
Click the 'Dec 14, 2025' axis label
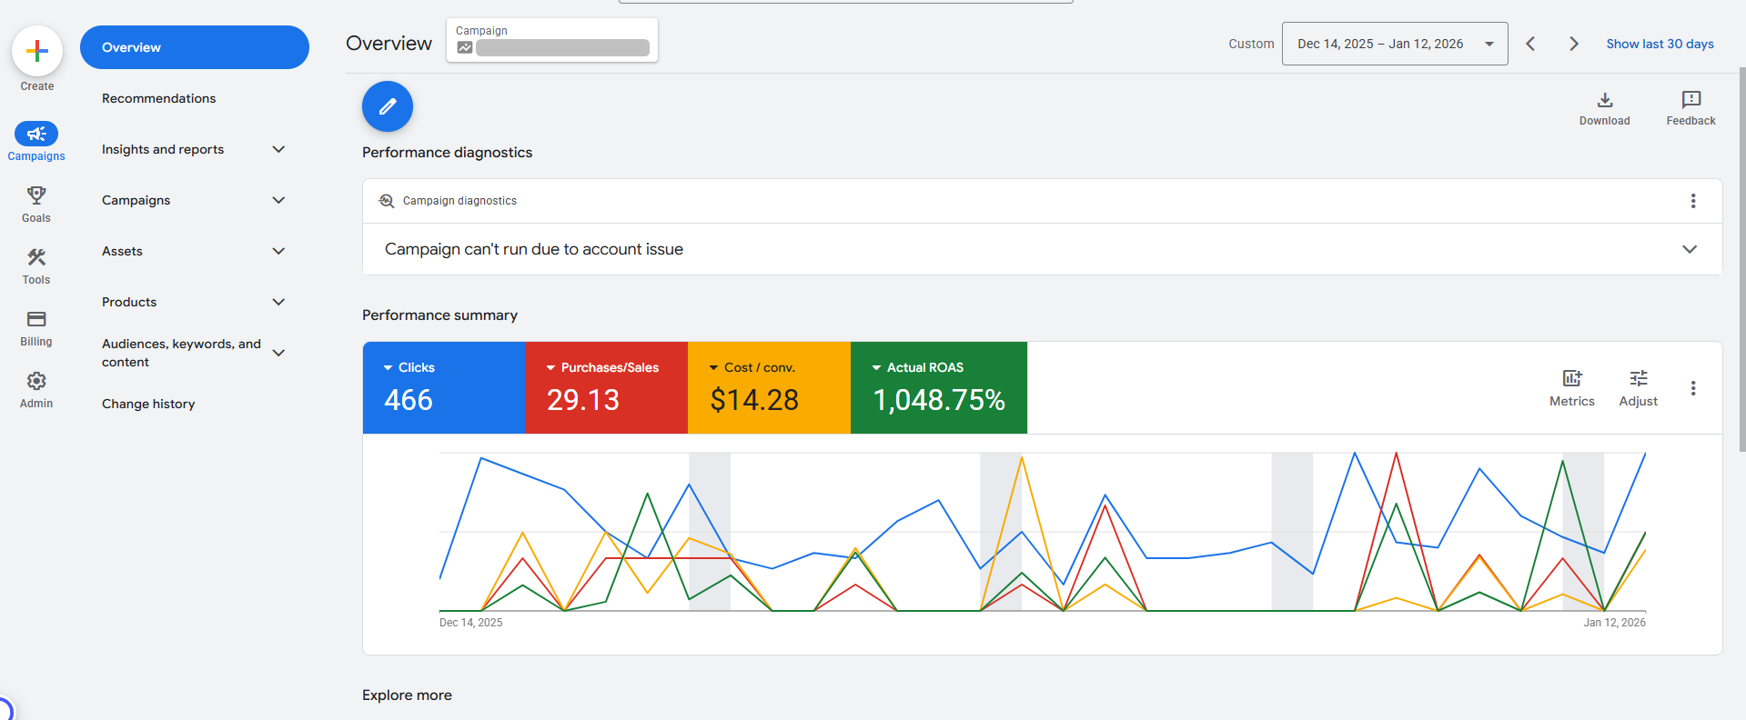(x=470, y=623)
